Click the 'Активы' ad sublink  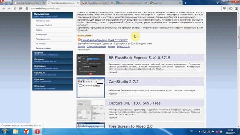click(111, 46)
